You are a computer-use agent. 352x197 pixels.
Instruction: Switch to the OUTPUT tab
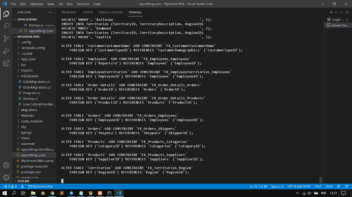tap(88, 12)
